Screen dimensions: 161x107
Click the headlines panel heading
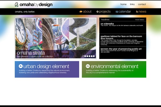(x=105, y=20)
